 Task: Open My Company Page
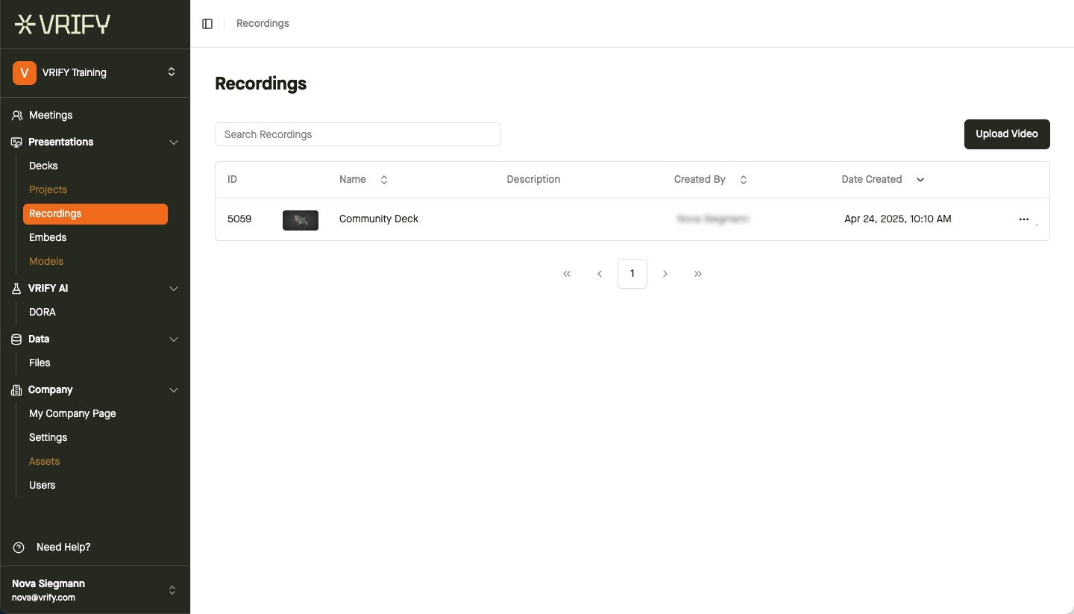[x=72, y=413]
